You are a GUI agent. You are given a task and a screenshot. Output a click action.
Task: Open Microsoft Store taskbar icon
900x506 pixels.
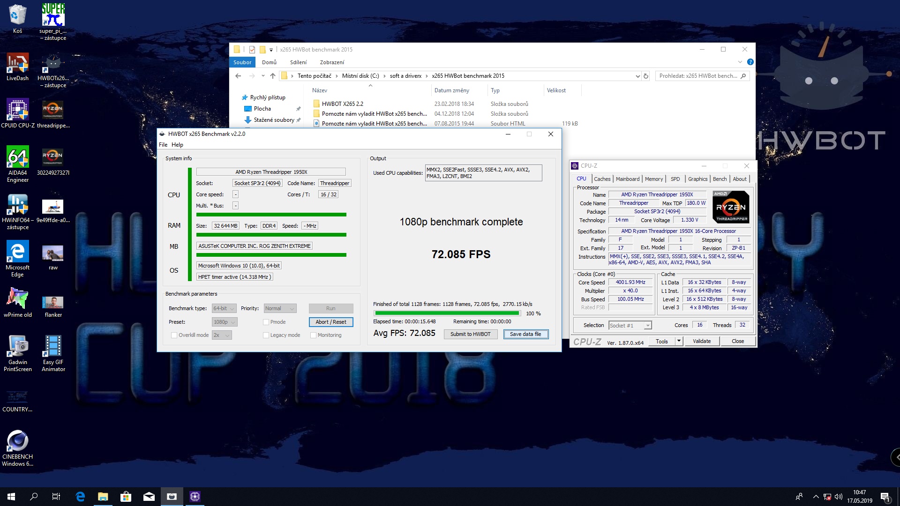(x=126, y=497)
